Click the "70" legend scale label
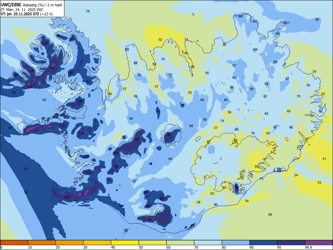The image size is (333, 250). click(x=196, y=247)
